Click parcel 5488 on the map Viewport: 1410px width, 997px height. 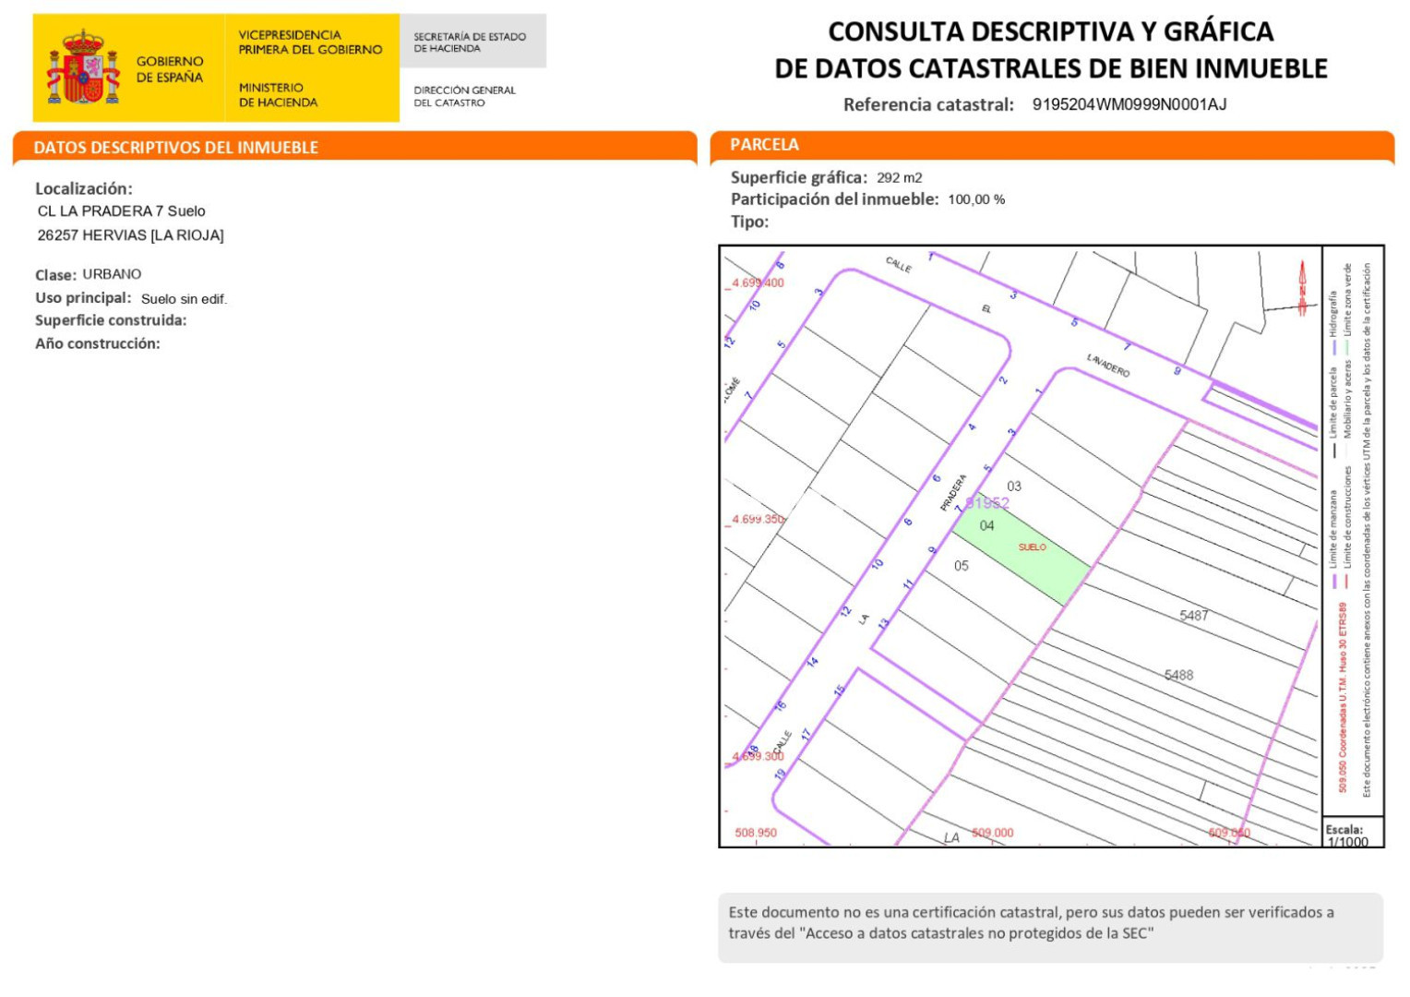(1178, 676)
